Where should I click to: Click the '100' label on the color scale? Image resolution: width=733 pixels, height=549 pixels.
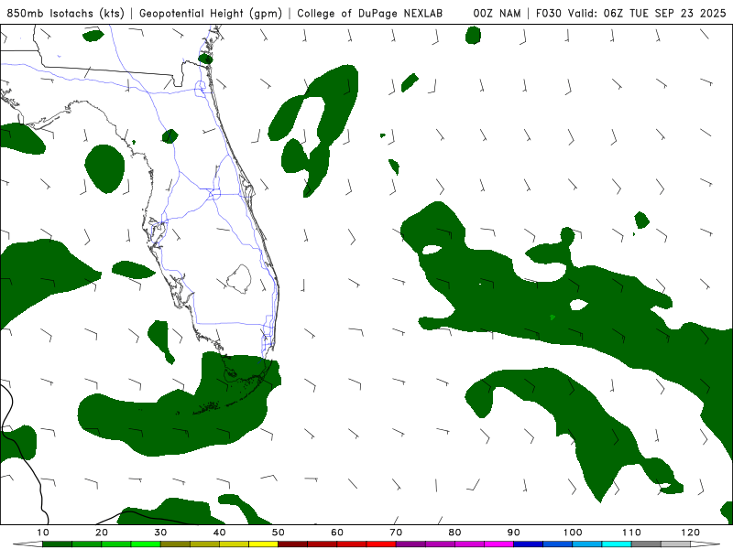[x=573, y=533]
